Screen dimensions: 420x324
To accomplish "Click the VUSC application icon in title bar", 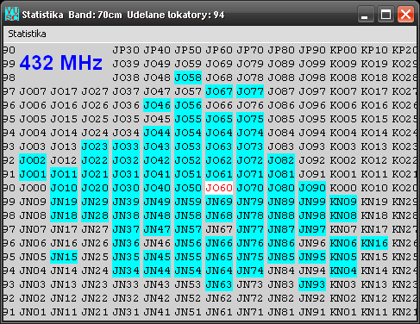I will [12, 15].
